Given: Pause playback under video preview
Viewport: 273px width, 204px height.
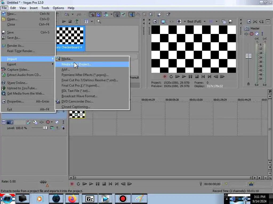Looking at the screenshot, I should (x=190, y=76).
